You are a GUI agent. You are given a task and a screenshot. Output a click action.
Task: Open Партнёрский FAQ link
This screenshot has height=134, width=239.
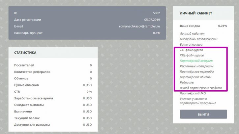click(x=193, y=93)
